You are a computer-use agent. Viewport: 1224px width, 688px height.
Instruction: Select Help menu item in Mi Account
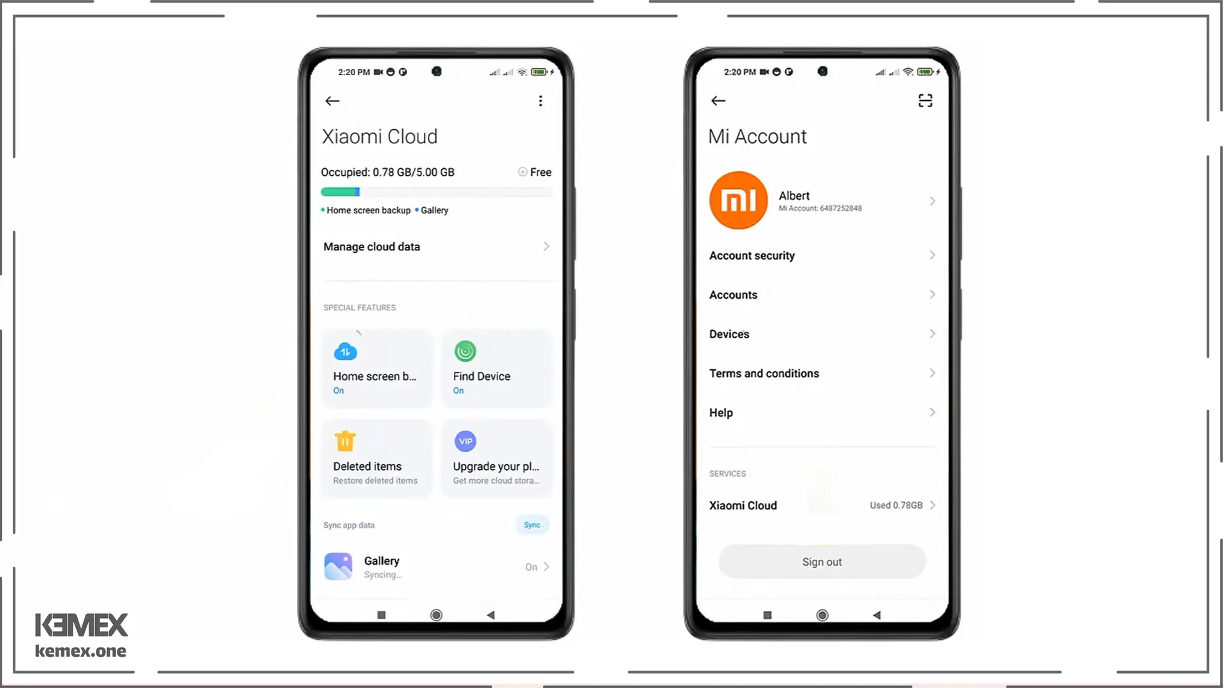point(822,412)
